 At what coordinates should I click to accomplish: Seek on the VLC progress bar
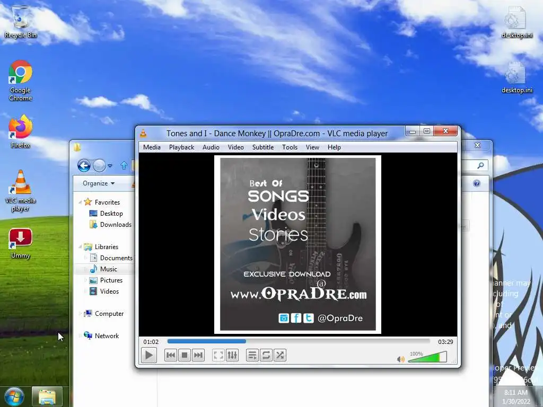(299, 341)
